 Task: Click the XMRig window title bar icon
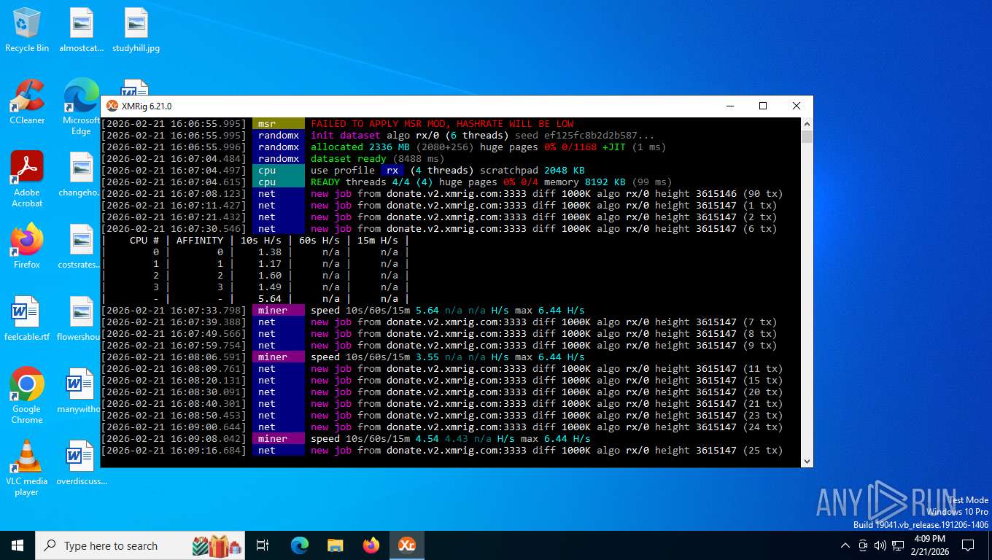(x=112, y=106)
